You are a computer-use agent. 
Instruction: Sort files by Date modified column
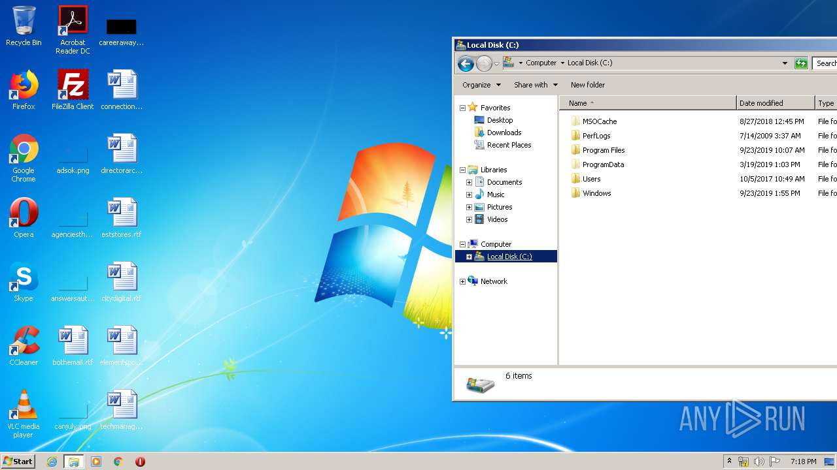776,103
